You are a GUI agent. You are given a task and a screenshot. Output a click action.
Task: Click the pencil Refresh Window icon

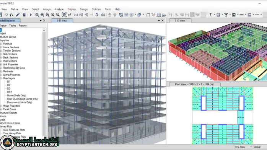[18, 15]
